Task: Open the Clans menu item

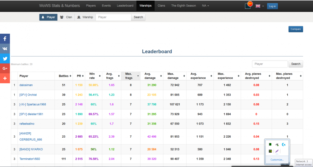Action: [161, 6]
